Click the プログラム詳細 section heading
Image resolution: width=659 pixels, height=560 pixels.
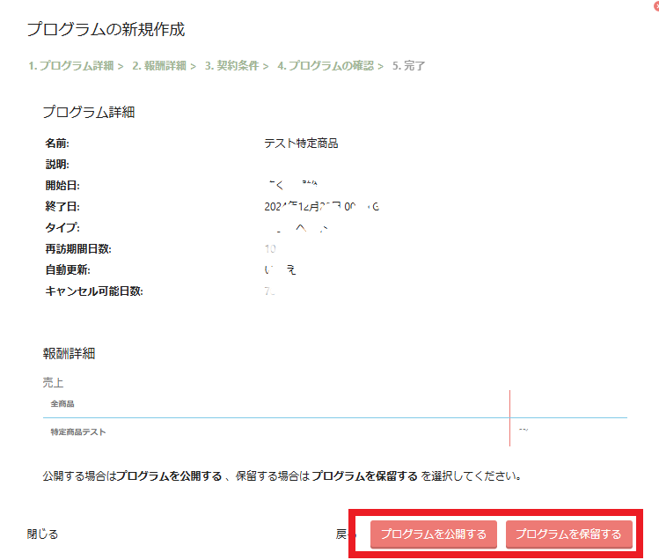[88, 113]
